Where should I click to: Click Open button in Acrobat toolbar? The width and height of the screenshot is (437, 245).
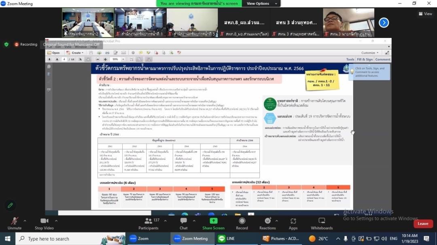53,52
